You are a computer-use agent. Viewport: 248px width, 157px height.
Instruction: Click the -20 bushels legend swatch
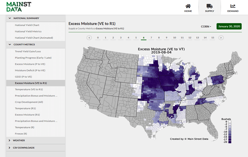(230, 142)
